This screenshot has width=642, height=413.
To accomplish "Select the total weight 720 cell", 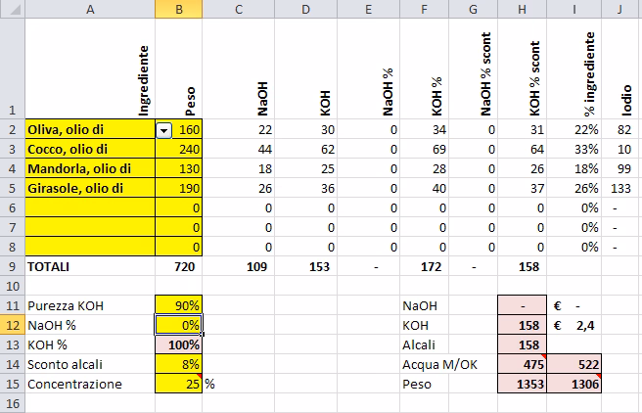I will (x=178, y=265).
